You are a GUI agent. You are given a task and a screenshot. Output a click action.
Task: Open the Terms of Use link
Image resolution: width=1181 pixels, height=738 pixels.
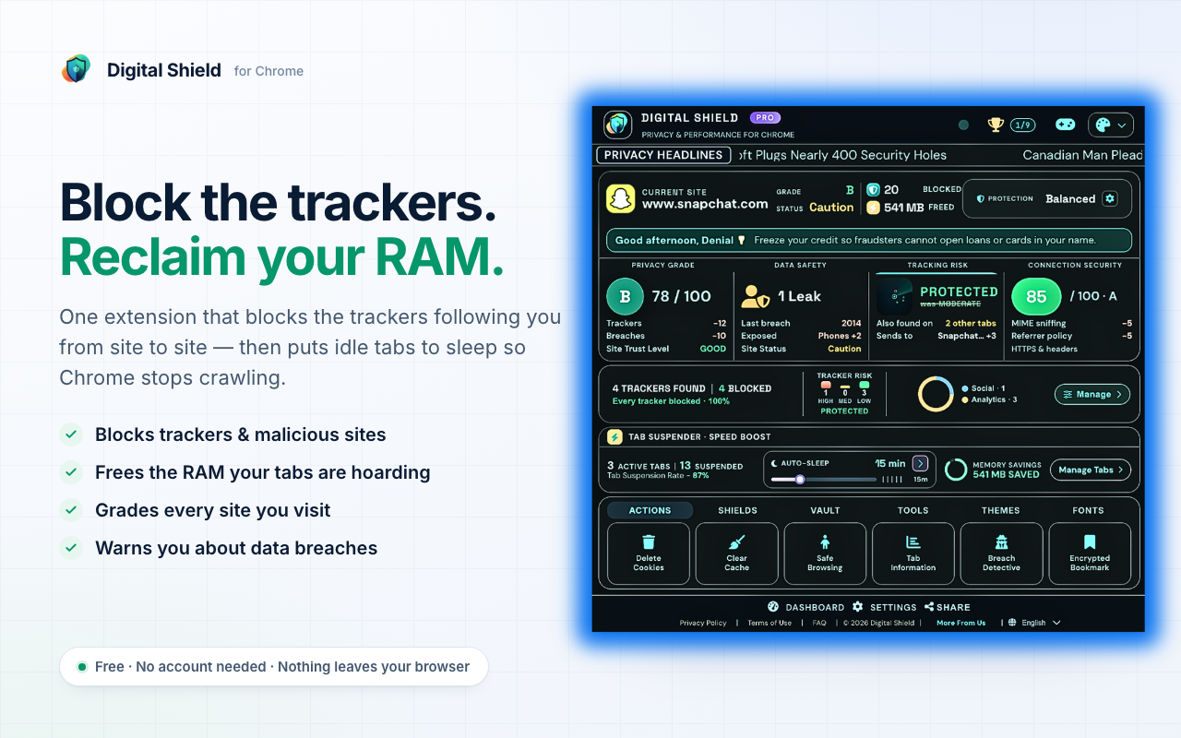(769, 623)
